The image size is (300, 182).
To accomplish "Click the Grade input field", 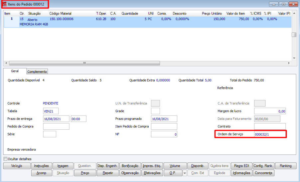I will 155,111.
